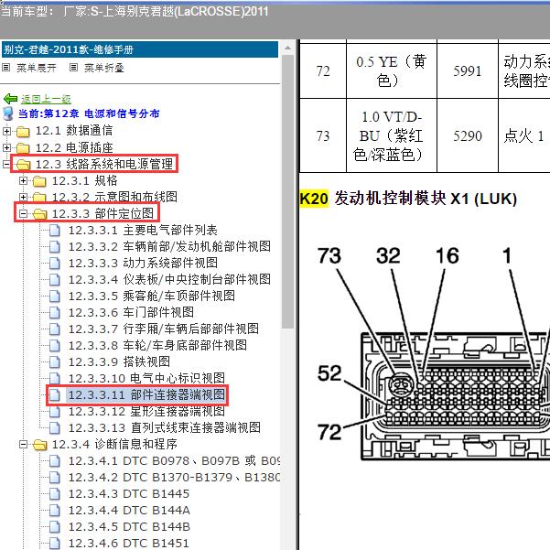Open 12.3.4.3 DTC B1445
Screen dimensions: 550x550
[129, 494]
